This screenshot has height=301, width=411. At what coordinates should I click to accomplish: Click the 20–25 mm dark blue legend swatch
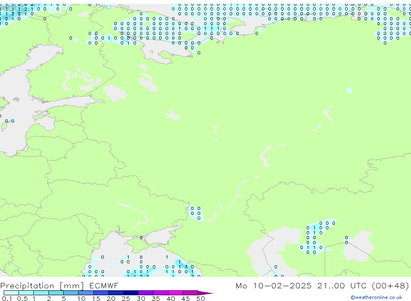point(116,293)
